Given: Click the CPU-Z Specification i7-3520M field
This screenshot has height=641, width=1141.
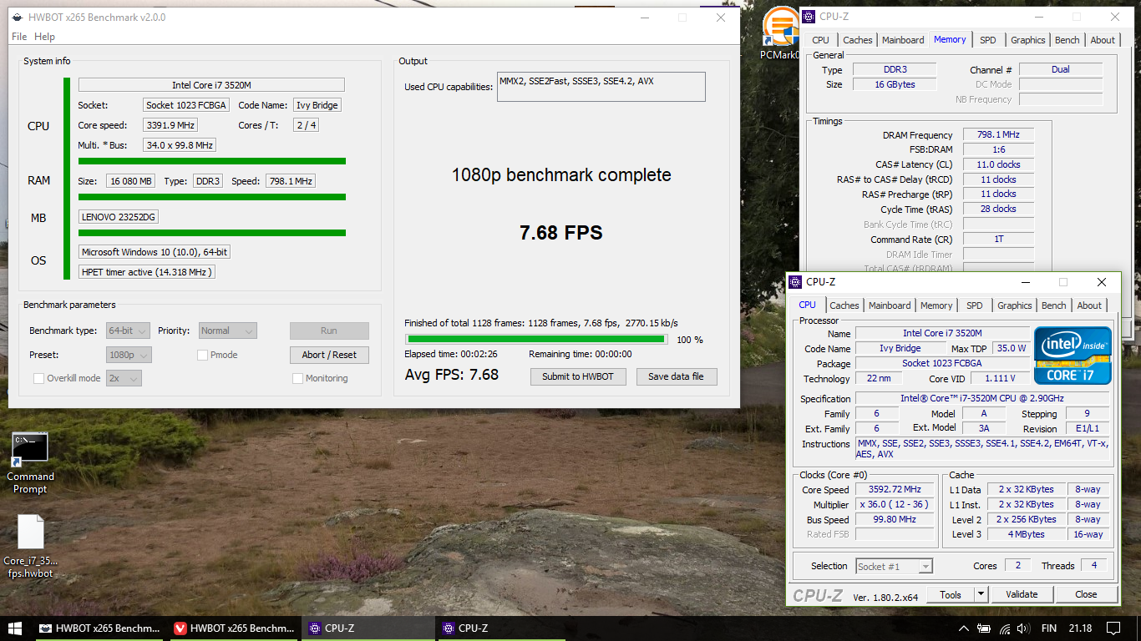Looking at the screenshot, I should point(982,399).
